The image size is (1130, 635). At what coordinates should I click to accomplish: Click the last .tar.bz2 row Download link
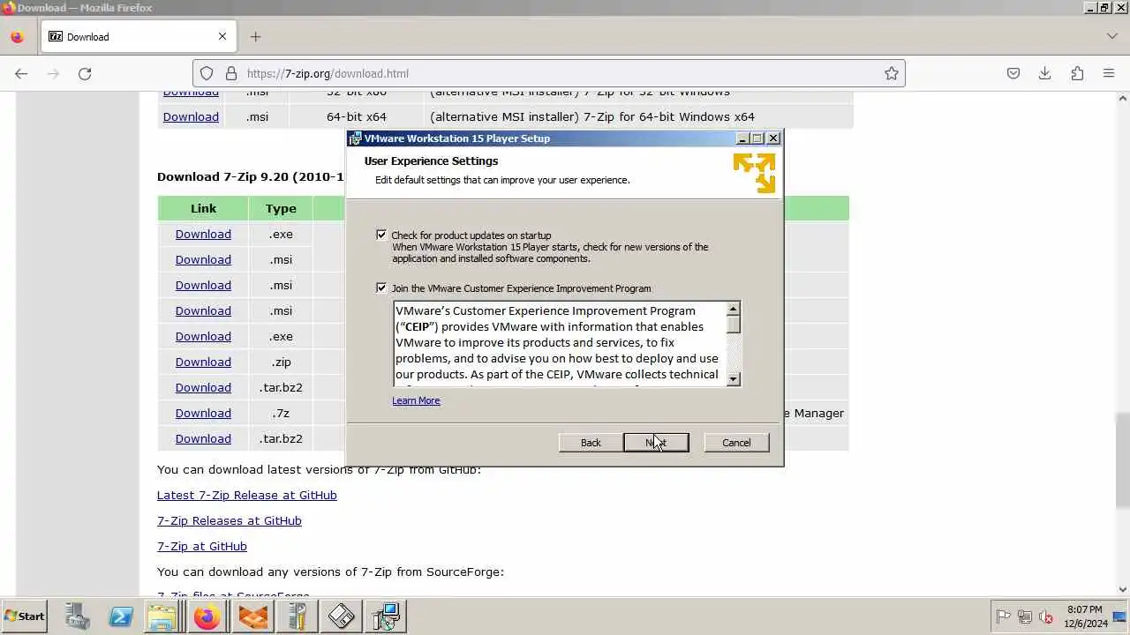[x=203, y=438]
